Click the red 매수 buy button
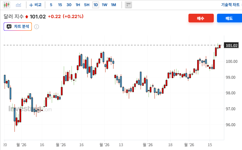The height and width of the screenshot is (150, 242). click(201, 18)
